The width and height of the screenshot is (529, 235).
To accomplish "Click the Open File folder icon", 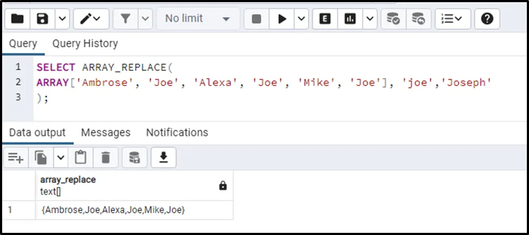I will 18,19.
